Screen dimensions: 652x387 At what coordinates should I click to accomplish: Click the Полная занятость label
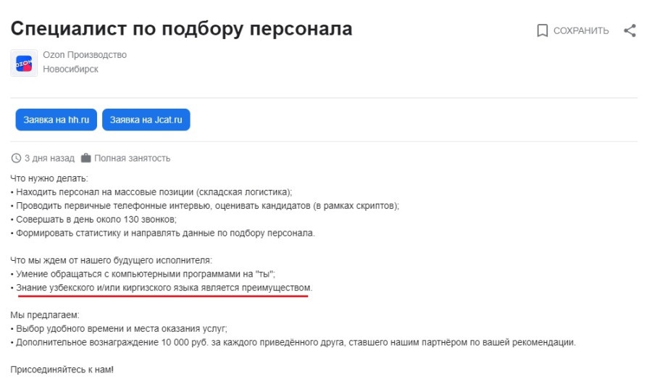point(133,158)
